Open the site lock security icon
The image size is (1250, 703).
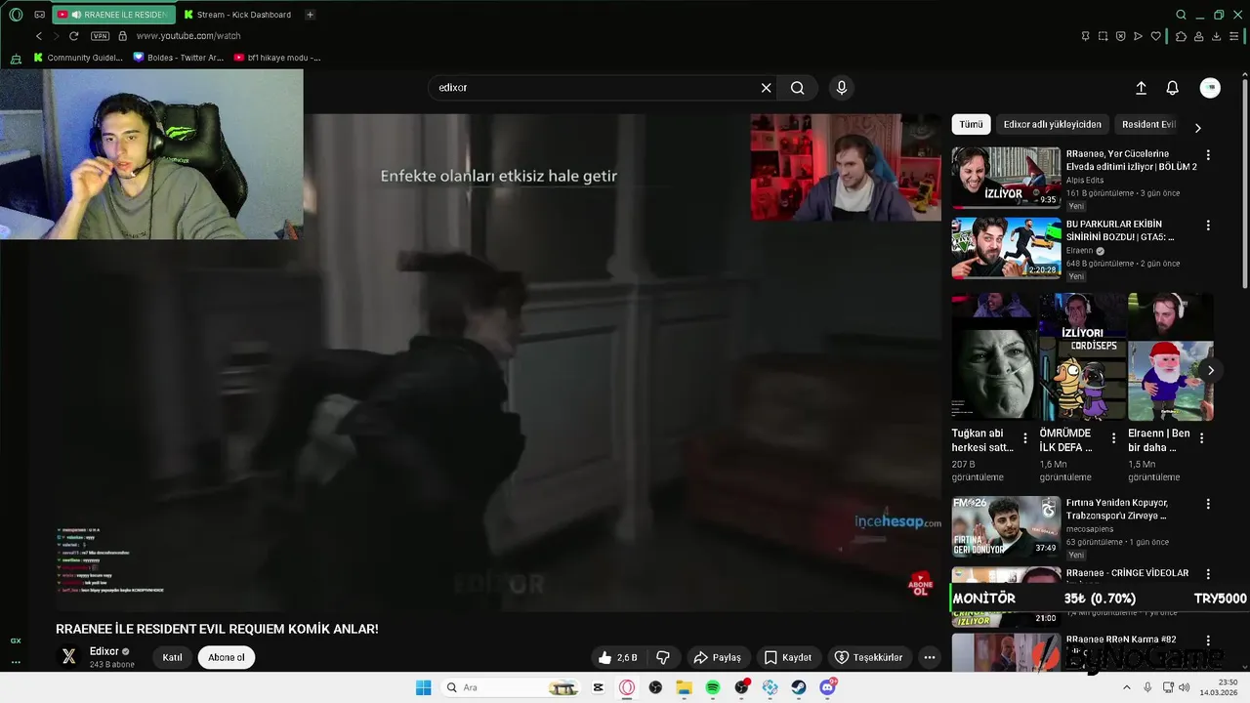[x=122, y=36]
